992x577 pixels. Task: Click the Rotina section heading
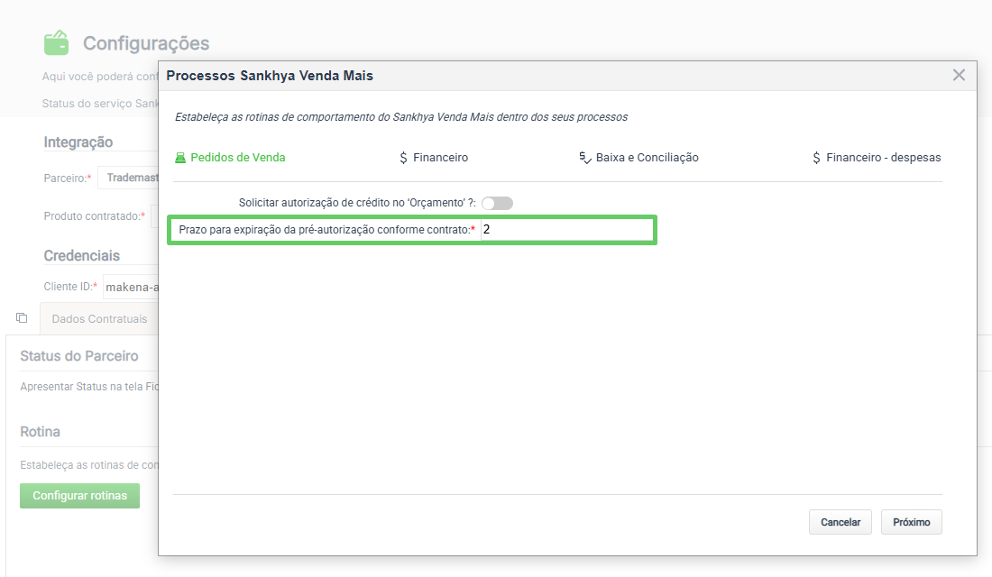click(41, 432)
